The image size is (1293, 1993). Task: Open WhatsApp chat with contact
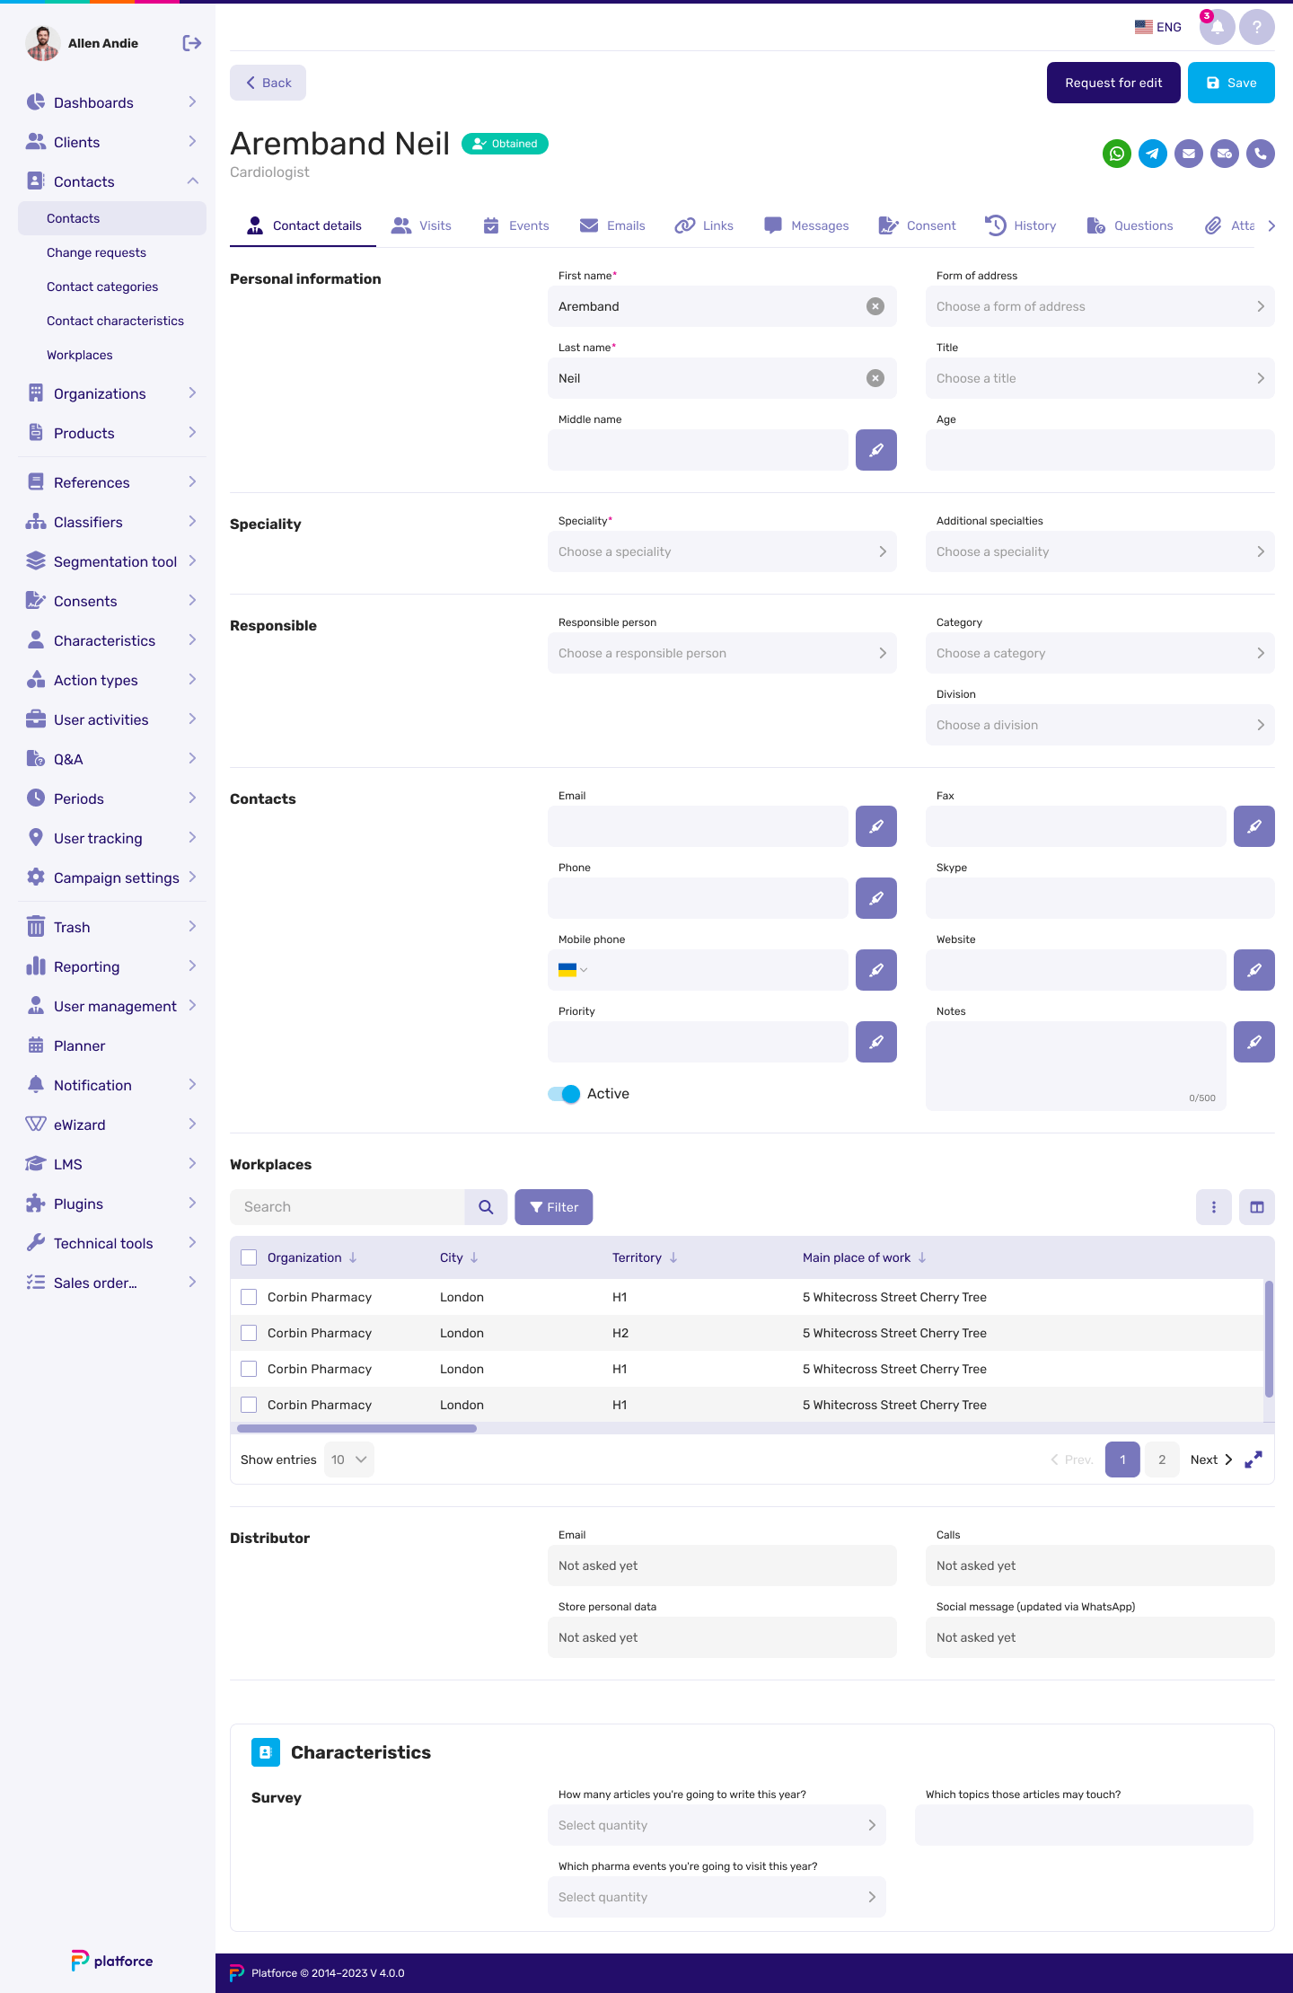pyautogui.click(x=1116, y=154)
